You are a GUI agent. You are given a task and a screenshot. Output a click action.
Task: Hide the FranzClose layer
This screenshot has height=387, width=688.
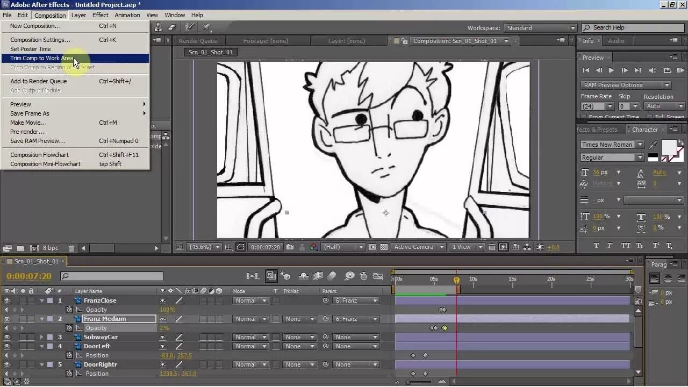pos(7,301)
